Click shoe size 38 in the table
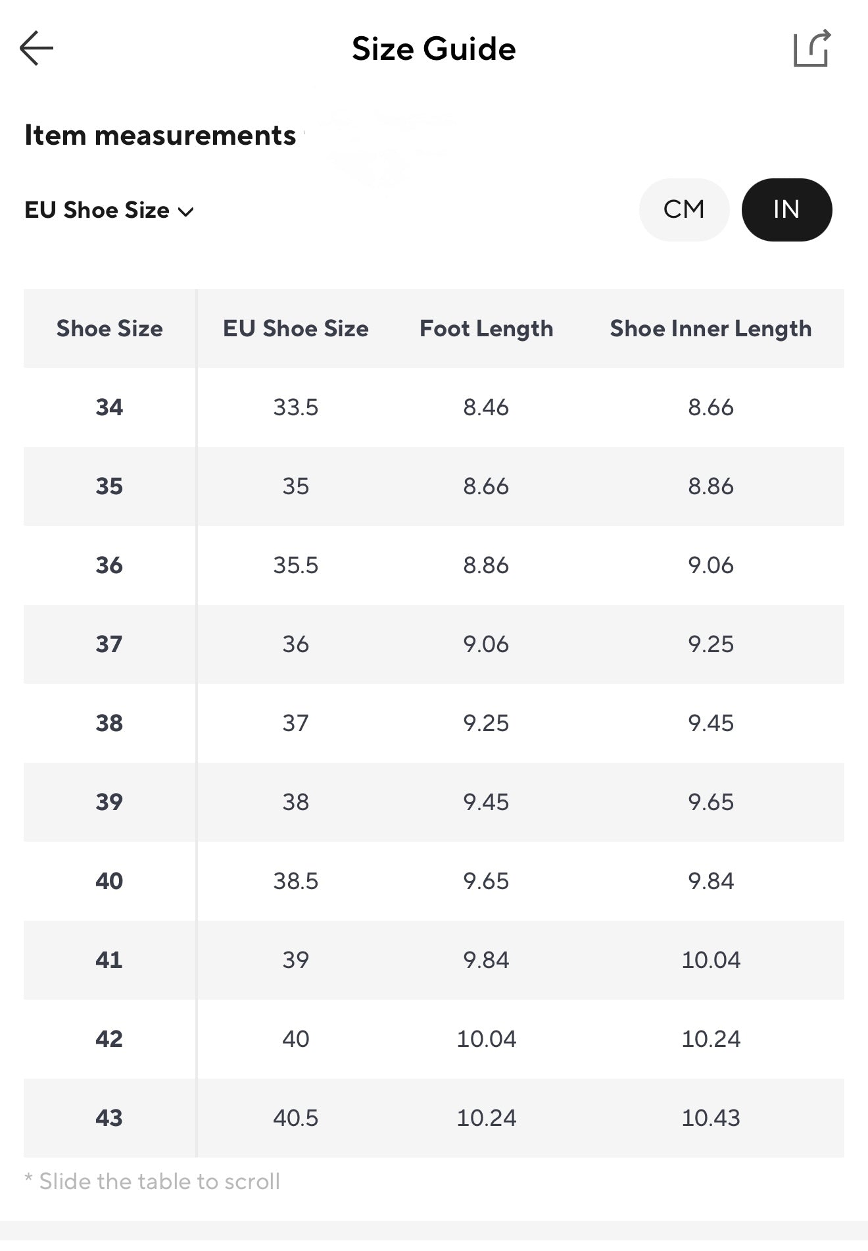868x1251 pixels. pos(109,723)
